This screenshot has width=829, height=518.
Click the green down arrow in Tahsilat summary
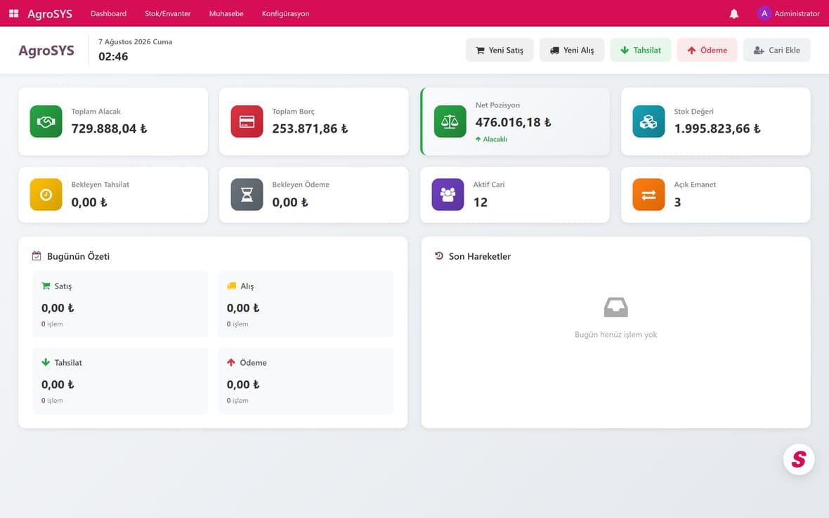tap(46, 362)
